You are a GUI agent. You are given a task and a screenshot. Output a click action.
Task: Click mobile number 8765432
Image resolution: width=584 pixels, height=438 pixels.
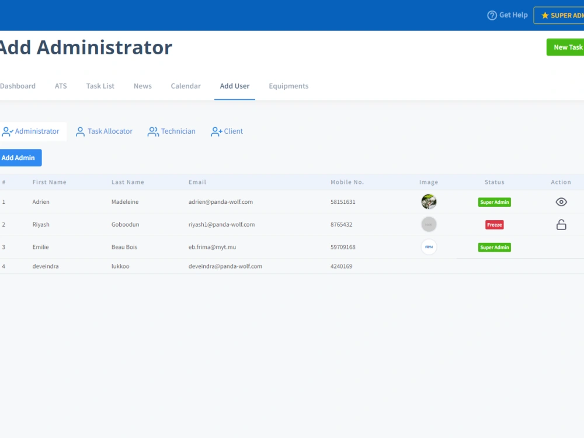(341, 225)
